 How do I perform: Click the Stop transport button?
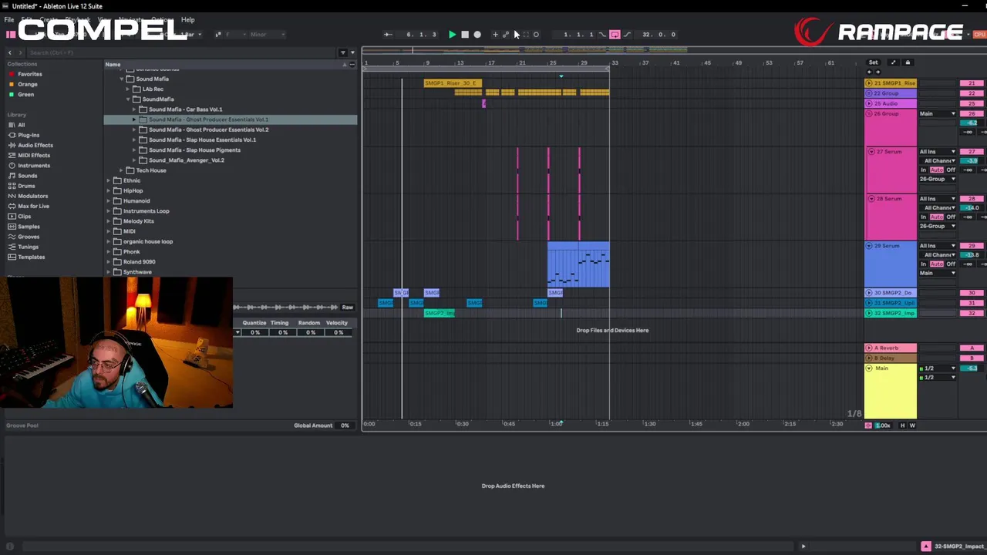[464, 35]
